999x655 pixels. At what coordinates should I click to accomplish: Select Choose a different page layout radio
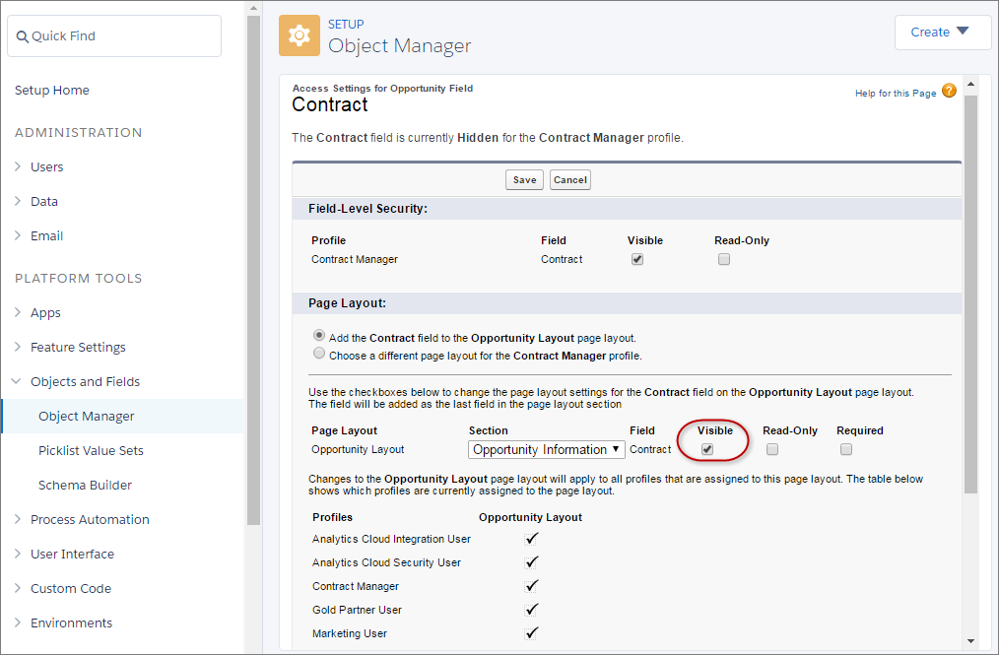pyautogui.click(x=319, y=353)
